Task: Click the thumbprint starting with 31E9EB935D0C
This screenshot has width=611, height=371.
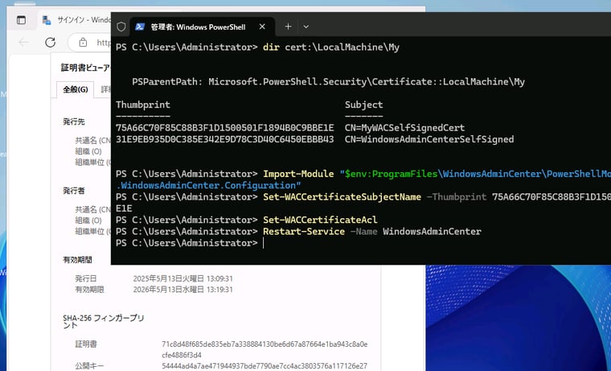Action: (x=225, y=139)
